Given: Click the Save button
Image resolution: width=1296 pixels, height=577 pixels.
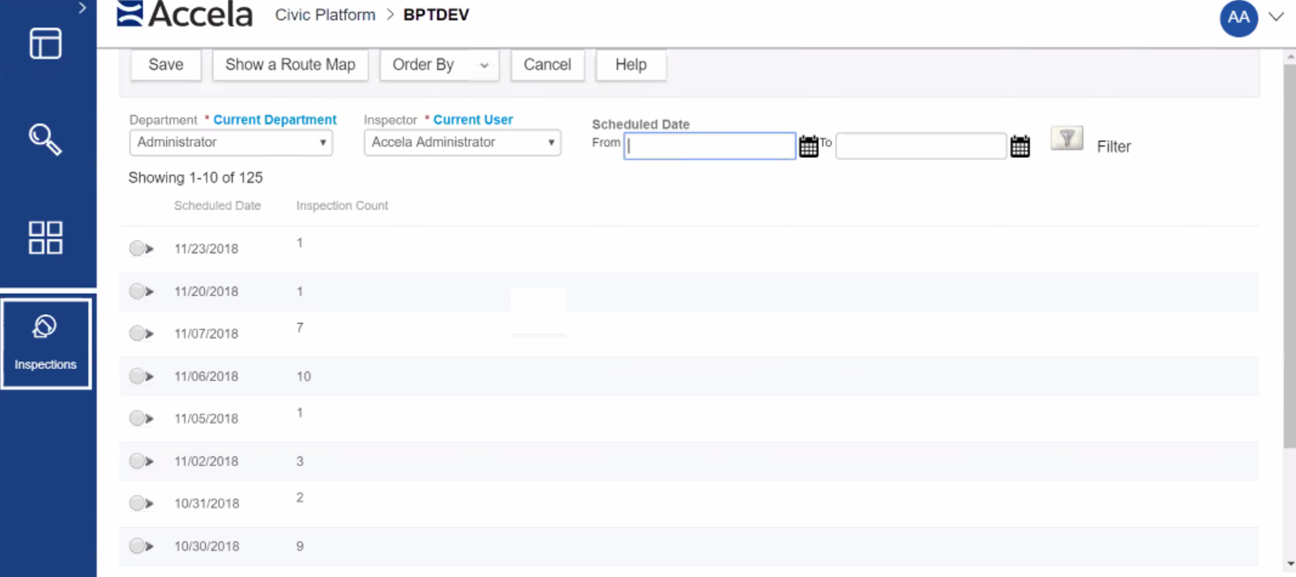Looking at the screenshot, I should coord(166,65).
